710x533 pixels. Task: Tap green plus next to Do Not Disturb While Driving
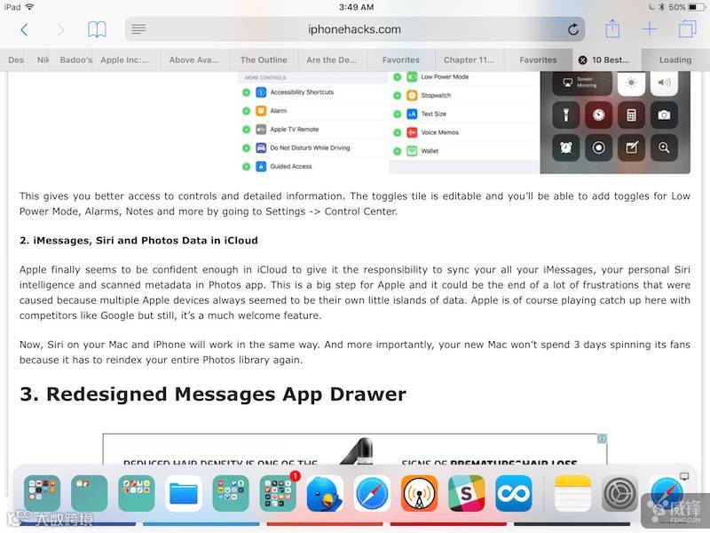(x=247, y=148)
